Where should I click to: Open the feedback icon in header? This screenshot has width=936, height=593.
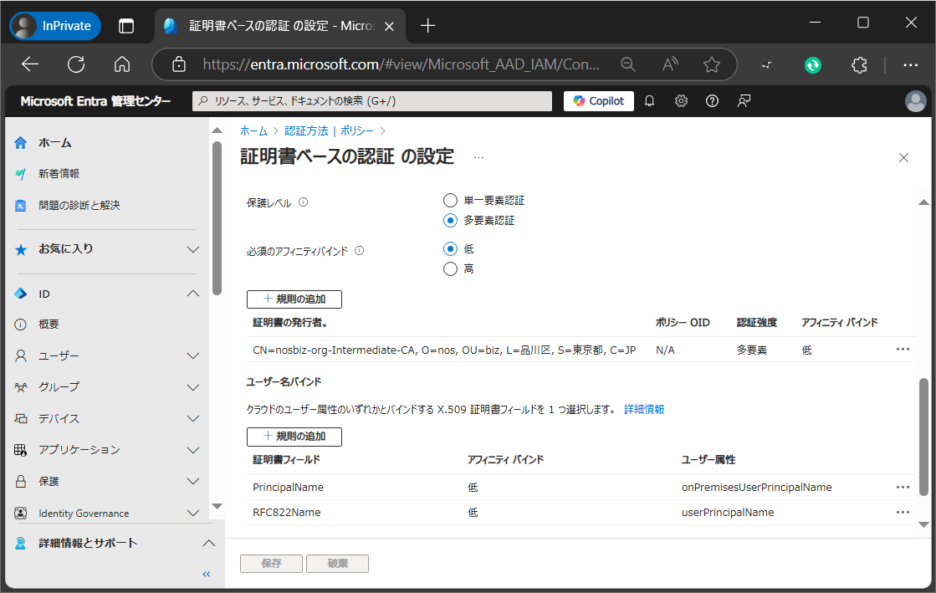coord(743,101)
